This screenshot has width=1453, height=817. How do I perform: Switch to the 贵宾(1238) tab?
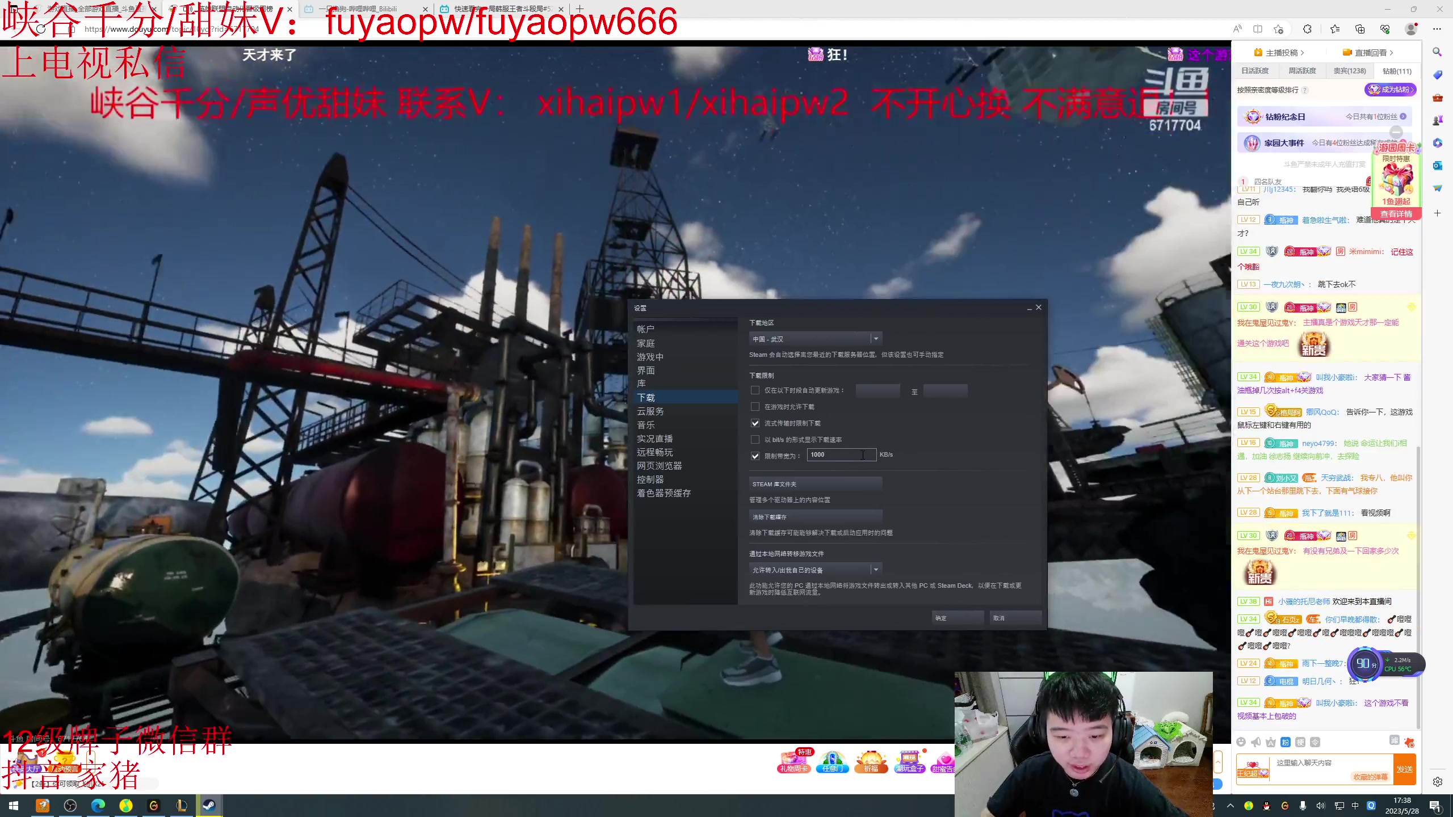click(x=1349, y=71)
